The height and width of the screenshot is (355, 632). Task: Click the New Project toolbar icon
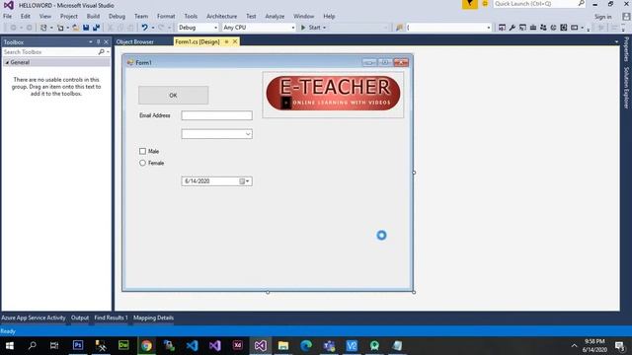click(x=43, y=28)
